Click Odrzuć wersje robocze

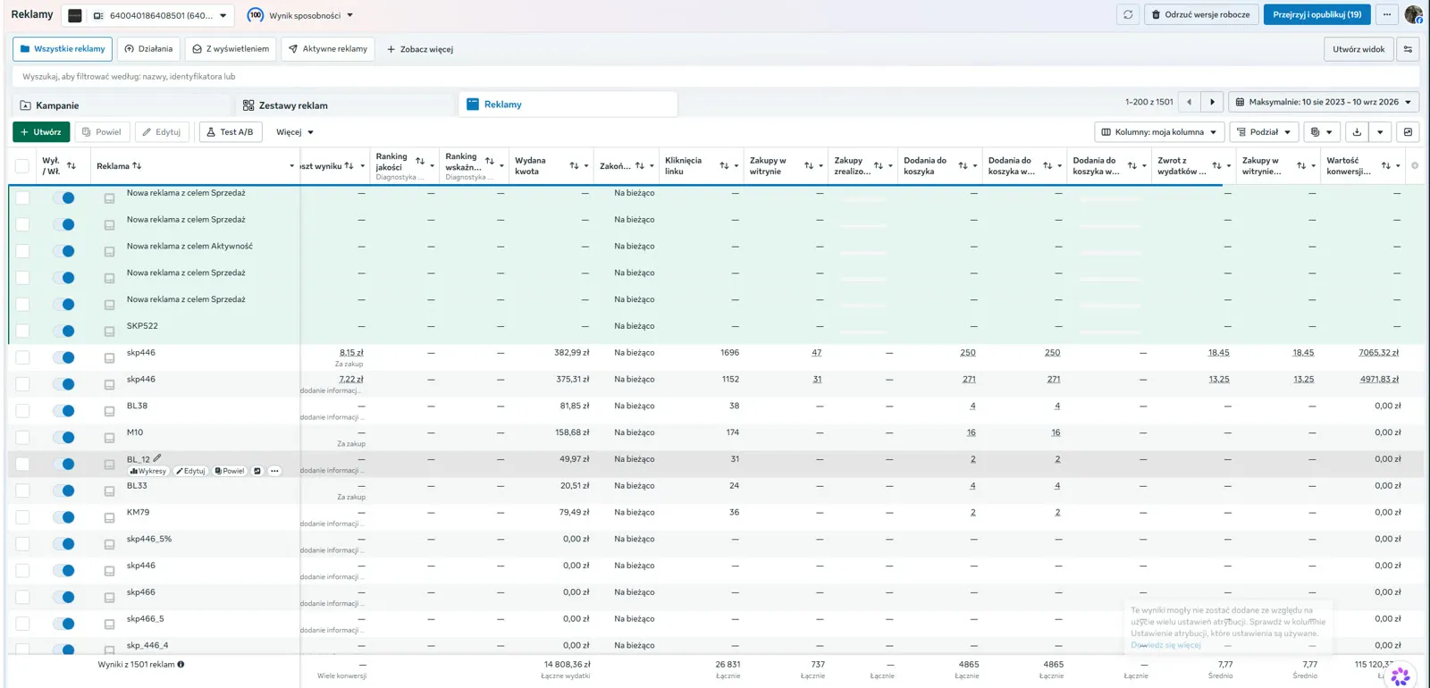click(1201, 14)
